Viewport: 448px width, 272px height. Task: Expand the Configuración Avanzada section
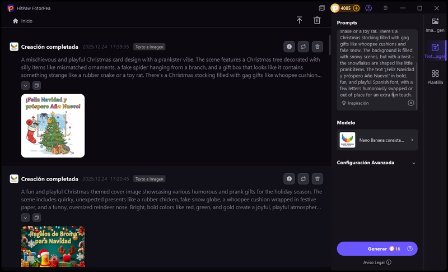tap(413, 163)
